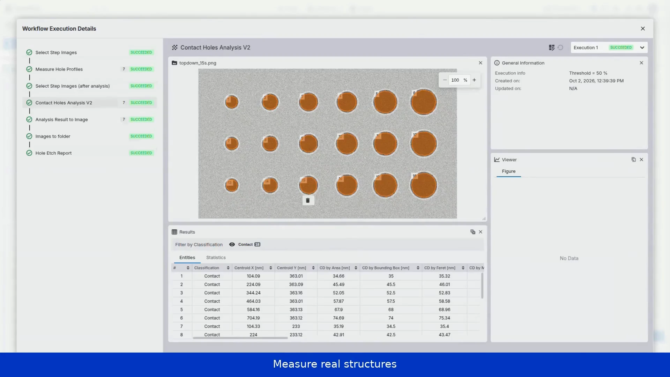The image size is (670, 377).
Task: Click the Contact 18 classification filter
Action: pyautogui.click(x=249, y=244)
